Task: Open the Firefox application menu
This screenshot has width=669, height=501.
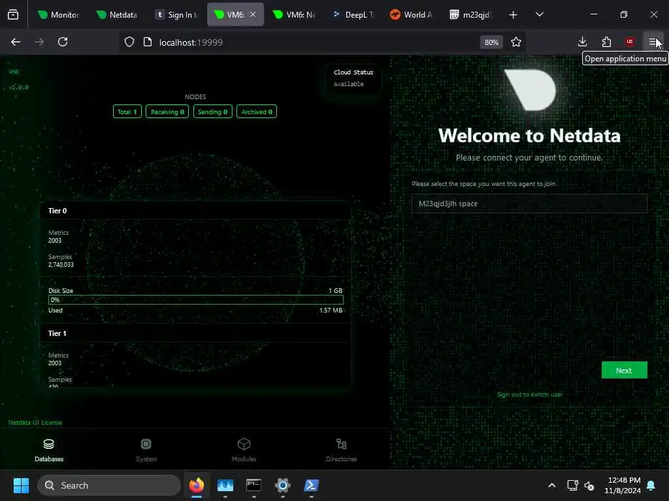Action: 653,42
